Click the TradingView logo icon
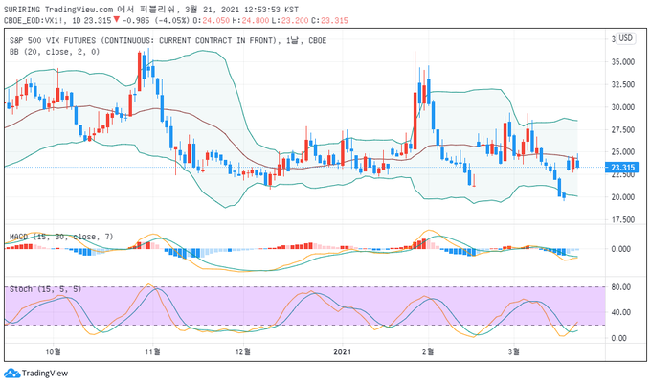This screenshot has width=651, height=385. (12, 373)
